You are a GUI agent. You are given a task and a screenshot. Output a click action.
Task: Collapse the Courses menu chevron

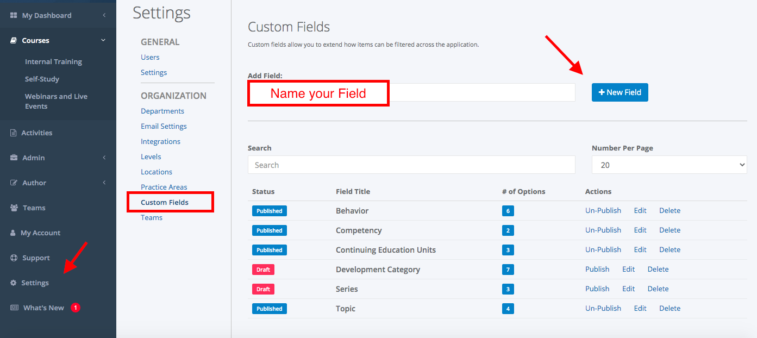tap(103, 40)
